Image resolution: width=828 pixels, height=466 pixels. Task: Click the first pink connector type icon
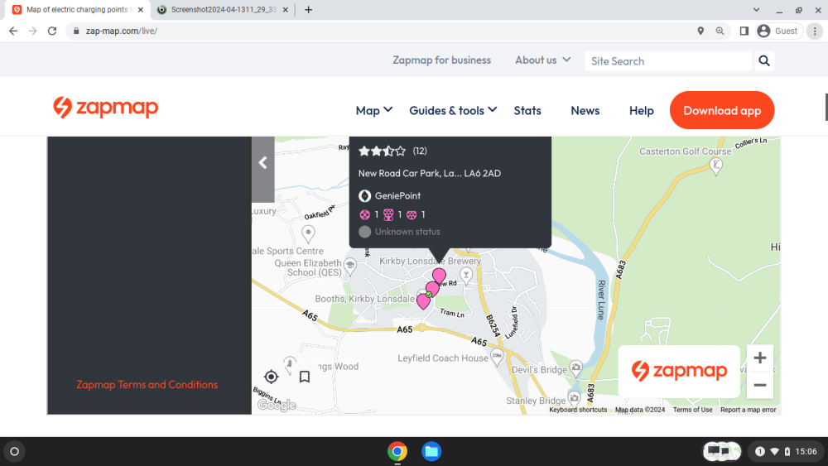(364, 215)
